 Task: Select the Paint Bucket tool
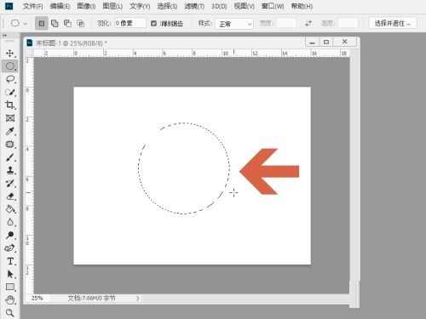point(10,209)
